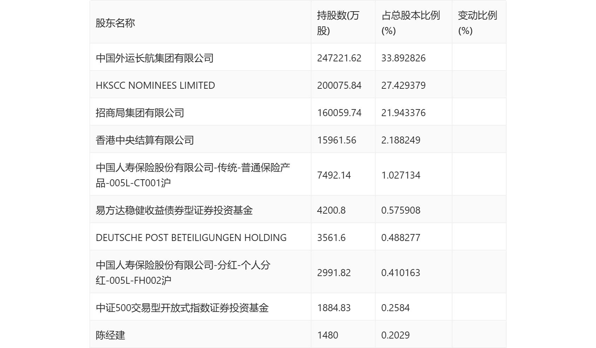Click percentage value 0.488277
Viewport: 596px width, 348px height.
pos(401,237)
